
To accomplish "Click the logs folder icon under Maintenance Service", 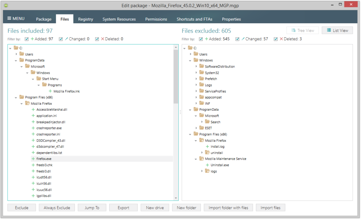I will pos(207,171).
